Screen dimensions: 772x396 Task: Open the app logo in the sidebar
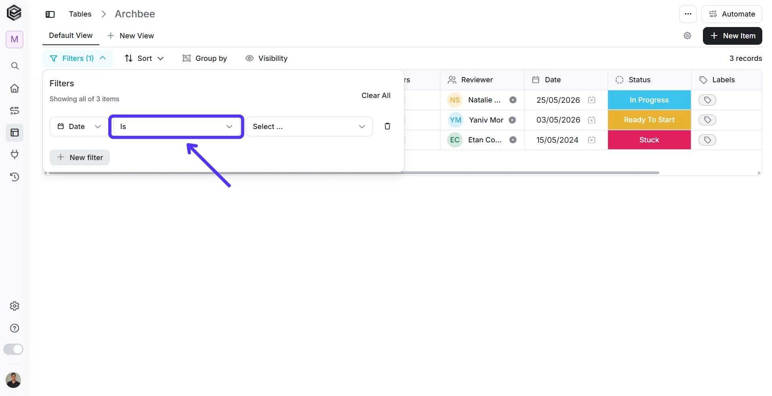coord(14,13)
